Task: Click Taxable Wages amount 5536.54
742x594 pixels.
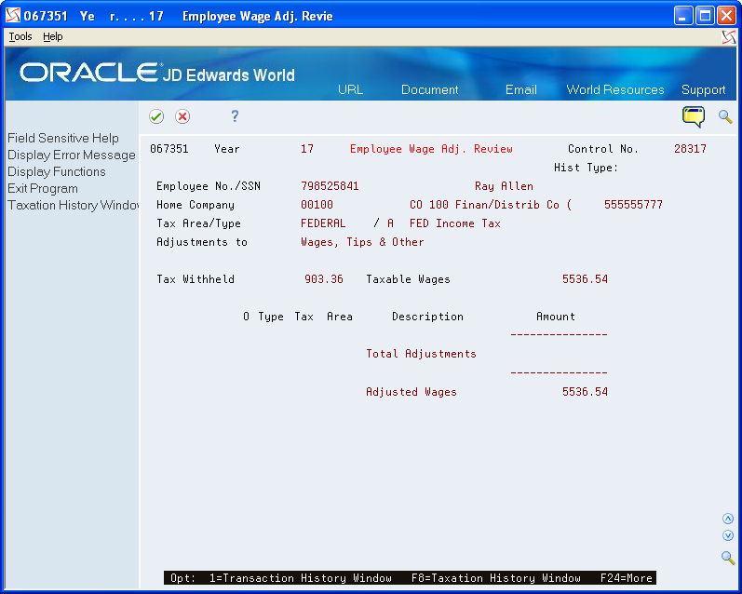Action: tap(585, 279)
